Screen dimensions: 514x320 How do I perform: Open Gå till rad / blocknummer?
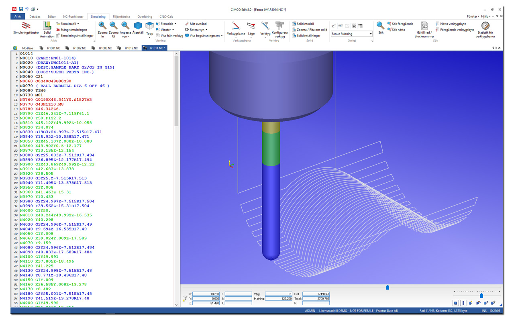424,28
